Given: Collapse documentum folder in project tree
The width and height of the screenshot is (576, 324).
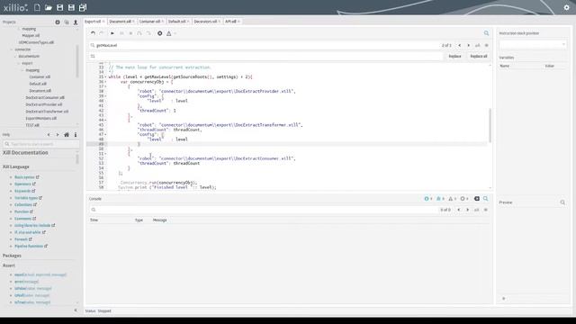Looking at the screenshot, I should pyautogui.click(x=15, y=57).
